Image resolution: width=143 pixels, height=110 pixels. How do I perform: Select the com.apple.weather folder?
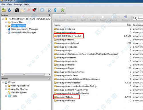[x=67, y=58]
